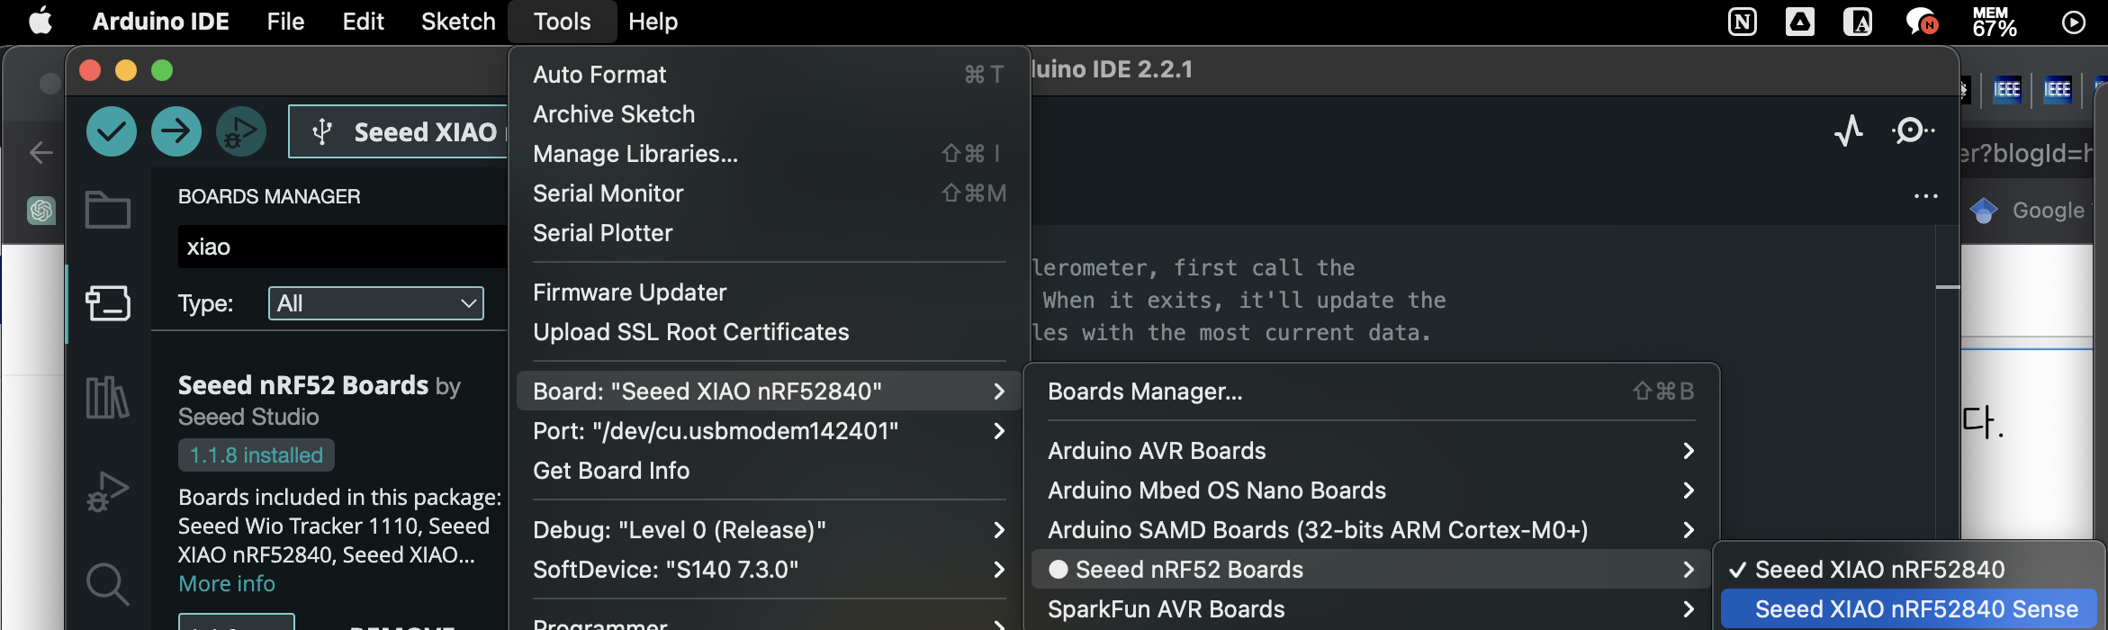
Task: Choose Get Board Info
Action: [769, 471]
